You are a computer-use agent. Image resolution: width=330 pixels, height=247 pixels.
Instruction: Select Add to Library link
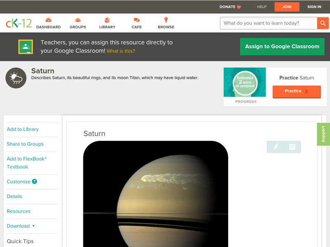23,129
